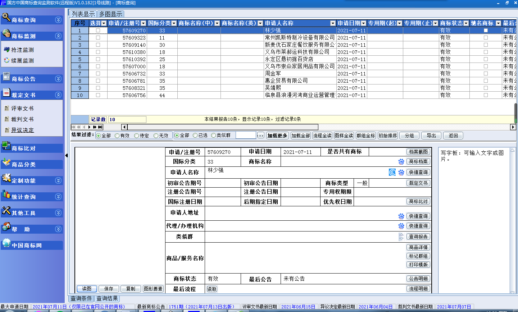Click Baidu paw icon in 申请人地址 row
The image size is (518, 312).
[401, 216]
